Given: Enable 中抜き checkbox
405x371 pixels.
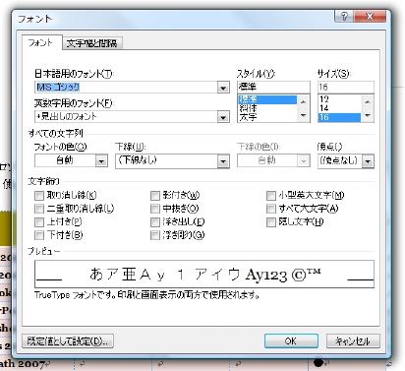Looking at the screenshot, I should pyautogui.click(x=155, y=209).
